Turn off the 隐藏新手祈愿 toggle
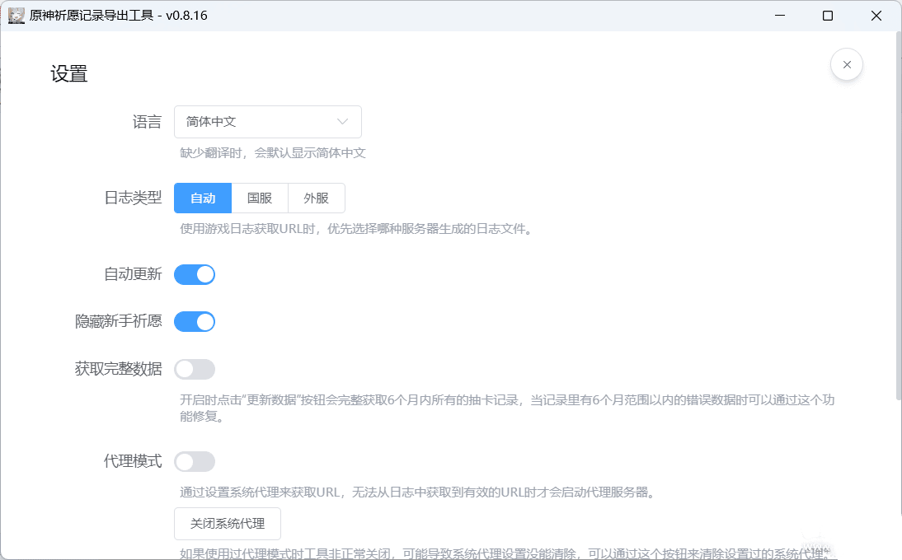The image size is (902, 560). coord(195,321)
